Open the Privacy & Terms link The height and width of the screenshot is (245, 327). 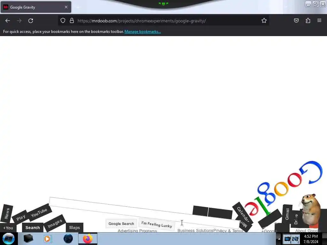[x=228, y=231]
